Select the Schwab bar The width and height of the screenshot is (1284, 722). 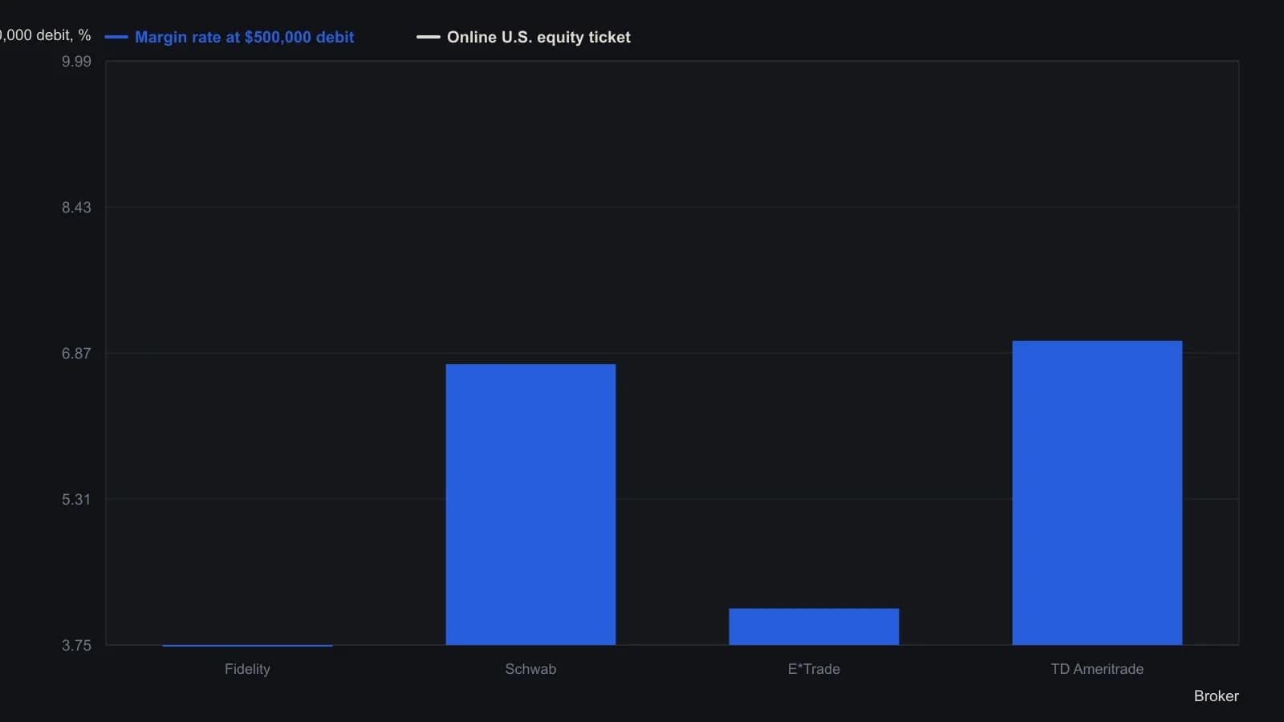tap(530, 505)
